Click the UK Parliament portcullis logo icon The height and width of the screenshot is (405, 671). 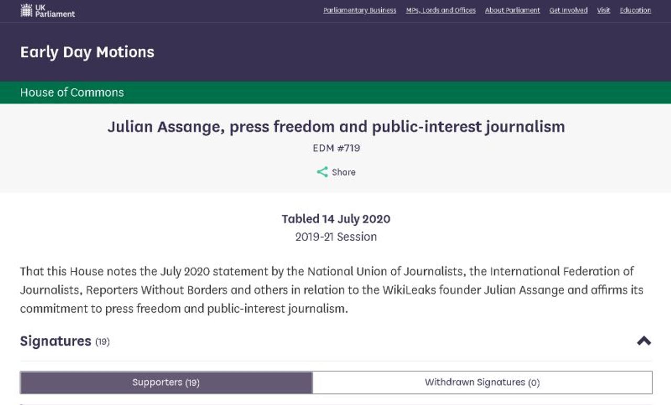coord(26,10)
